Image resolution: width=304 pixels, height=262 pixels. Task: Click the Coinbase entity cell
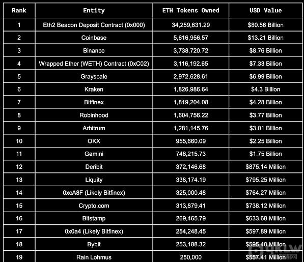click(94, 38)
